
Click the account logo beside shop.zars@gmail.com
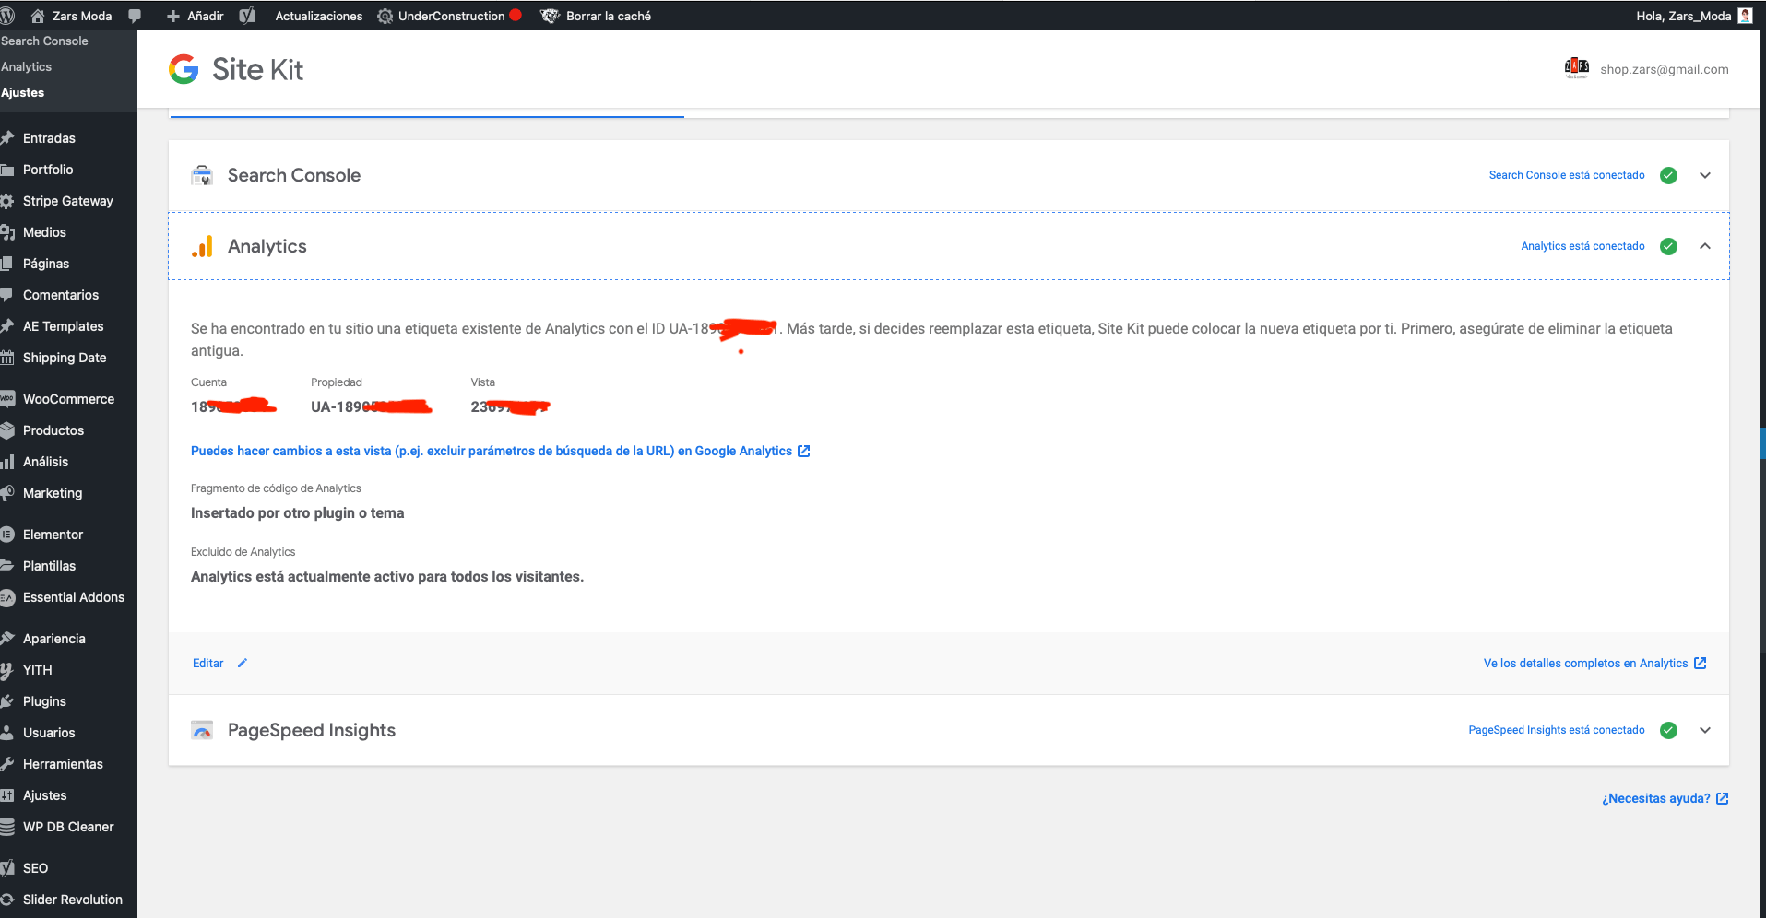1577,67
